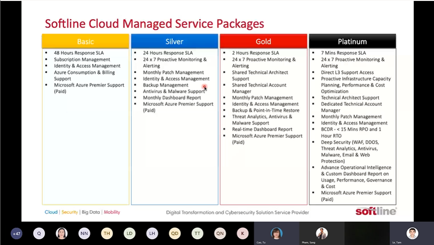Click '48 Hours Response SLA' text
Screen dimensions: 434x245
79,53
